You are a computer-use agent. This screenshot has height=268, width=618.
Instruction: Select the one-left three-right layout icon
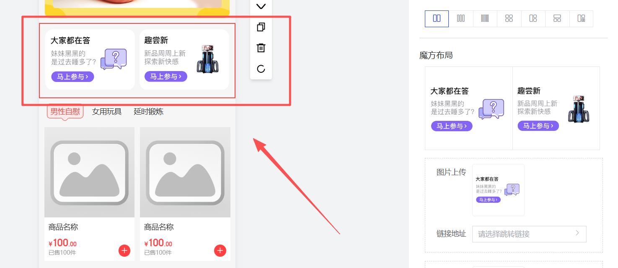581,18
